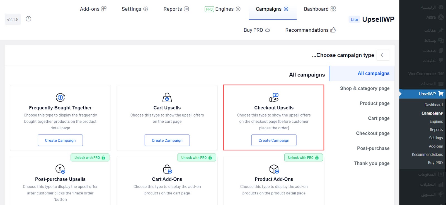This screenshot has width=446, height=205.
Task: Create a Cart Upsells campaign
Action: (x=167, y=140)
